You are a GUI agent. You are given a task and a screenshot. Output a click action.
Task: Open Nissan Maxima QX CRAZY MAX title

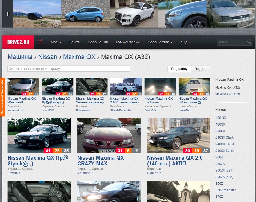coord(101,160)
